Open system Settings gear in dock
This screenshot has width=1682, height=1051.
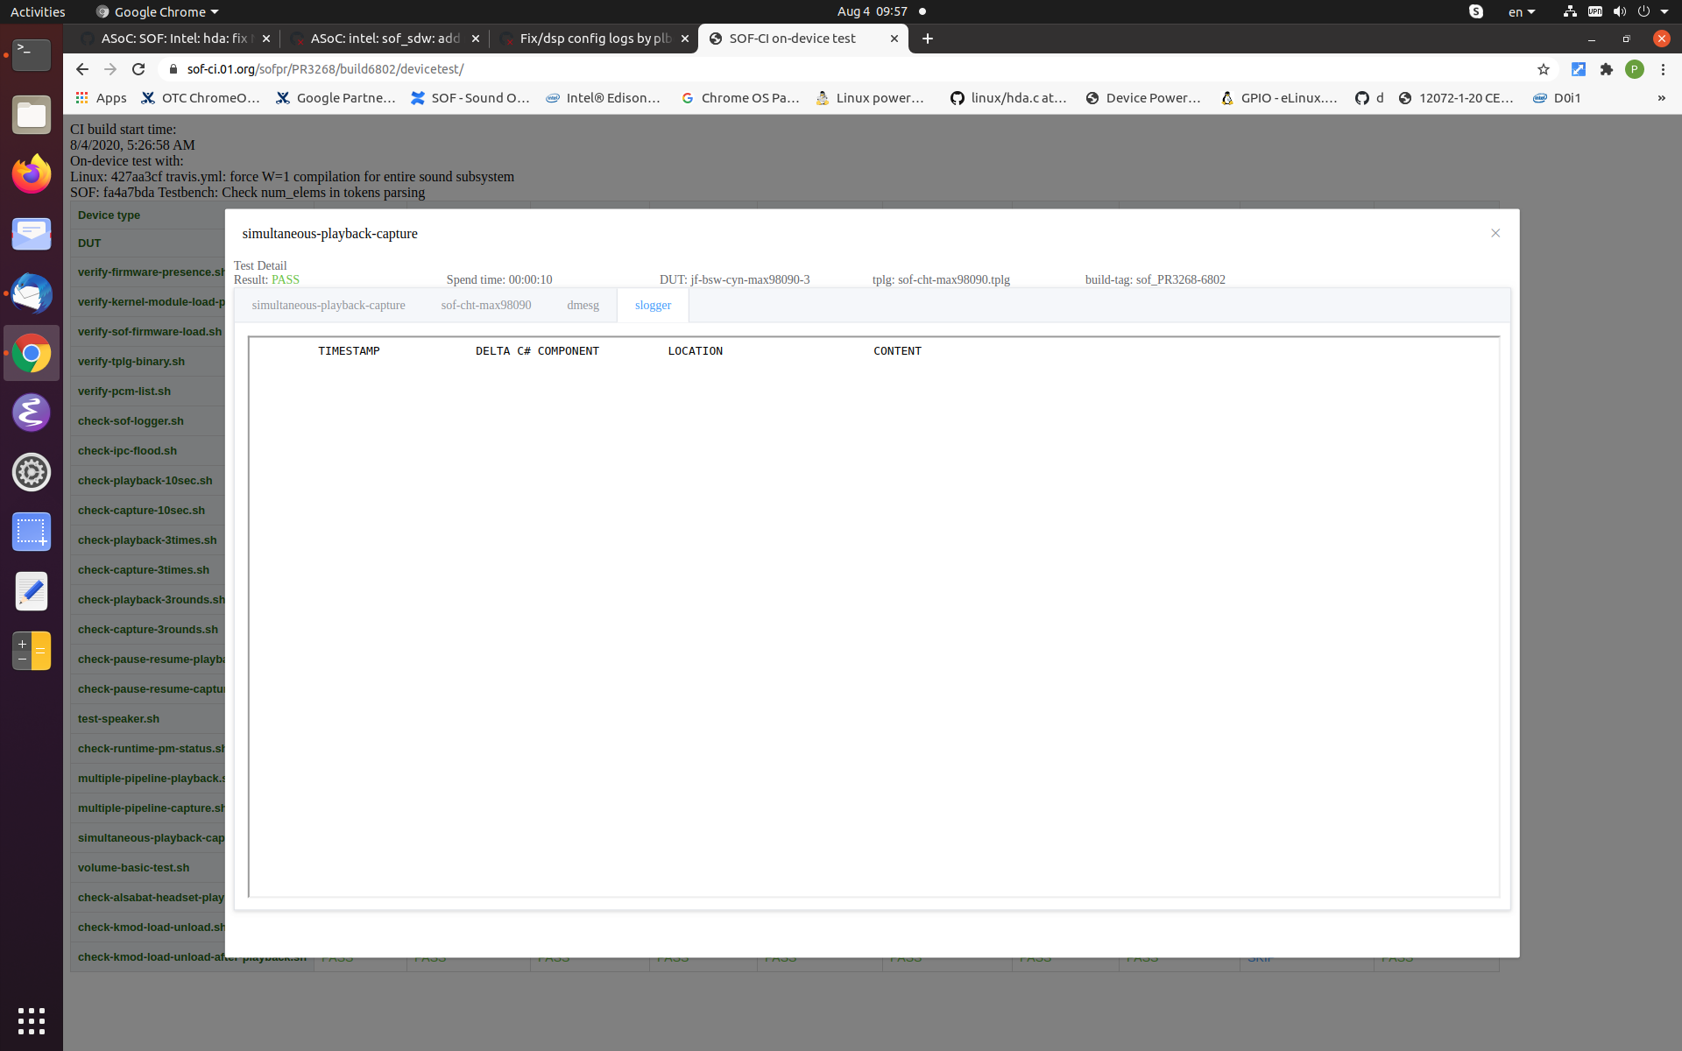(32, 472)
